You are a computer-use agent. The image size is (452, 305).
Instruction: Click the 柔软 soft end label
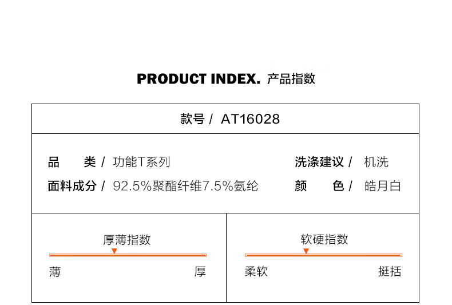pos(256,272)
